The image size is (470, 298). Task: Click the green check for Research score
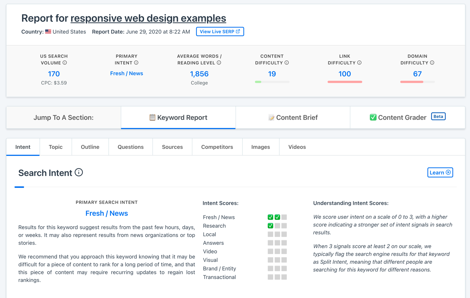pos(271,226)
